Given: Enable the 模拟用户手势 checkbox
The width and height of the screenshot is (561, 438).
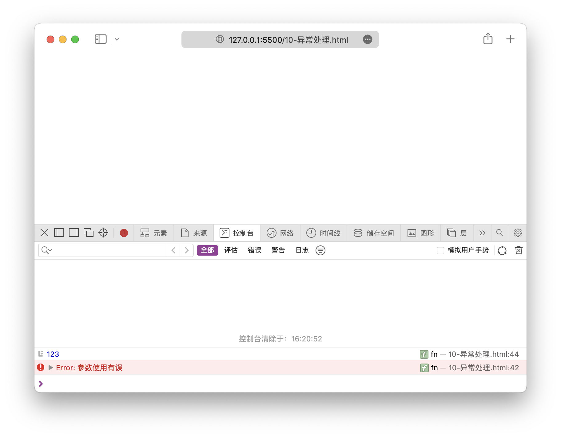Looking at the screenshot, I should click(x=440, y=250).
